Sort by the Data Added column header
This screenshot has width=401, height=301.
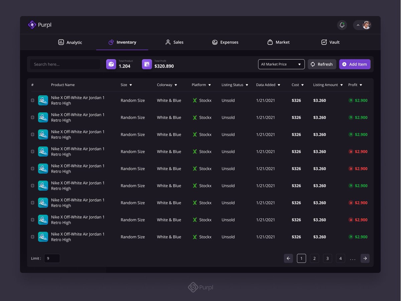pyautogui.click(x=268, y=85)
